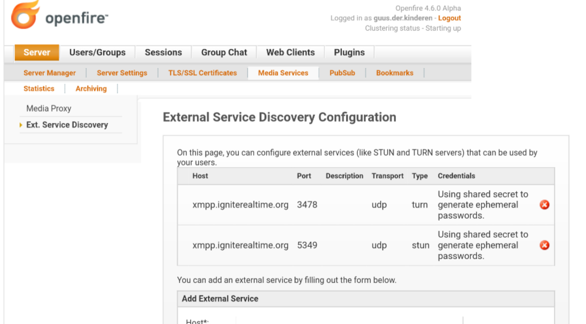This screenshot has width=586, height=324.
Task: Click the remove icon for STUN service
Action: [545, 245]
